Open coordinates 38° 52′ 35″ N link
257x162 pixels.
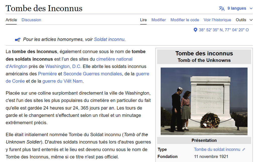[x=224, y=30]
